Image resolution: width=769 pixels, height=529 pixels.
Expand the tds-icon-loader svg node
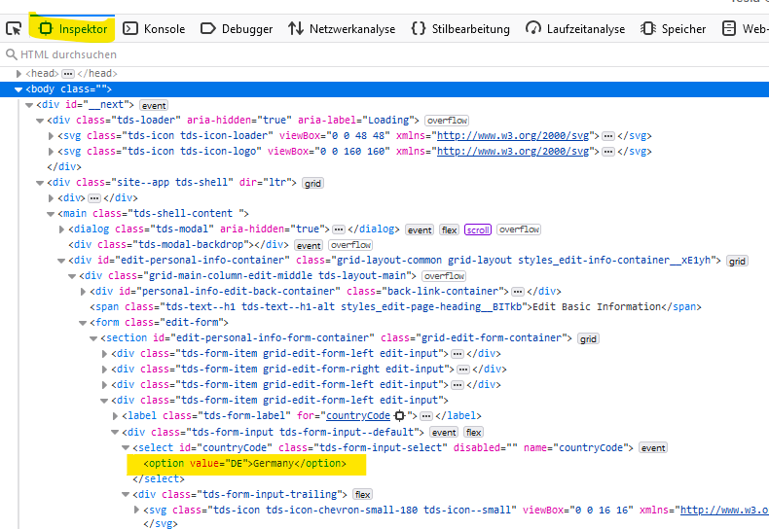click(51, 136)
